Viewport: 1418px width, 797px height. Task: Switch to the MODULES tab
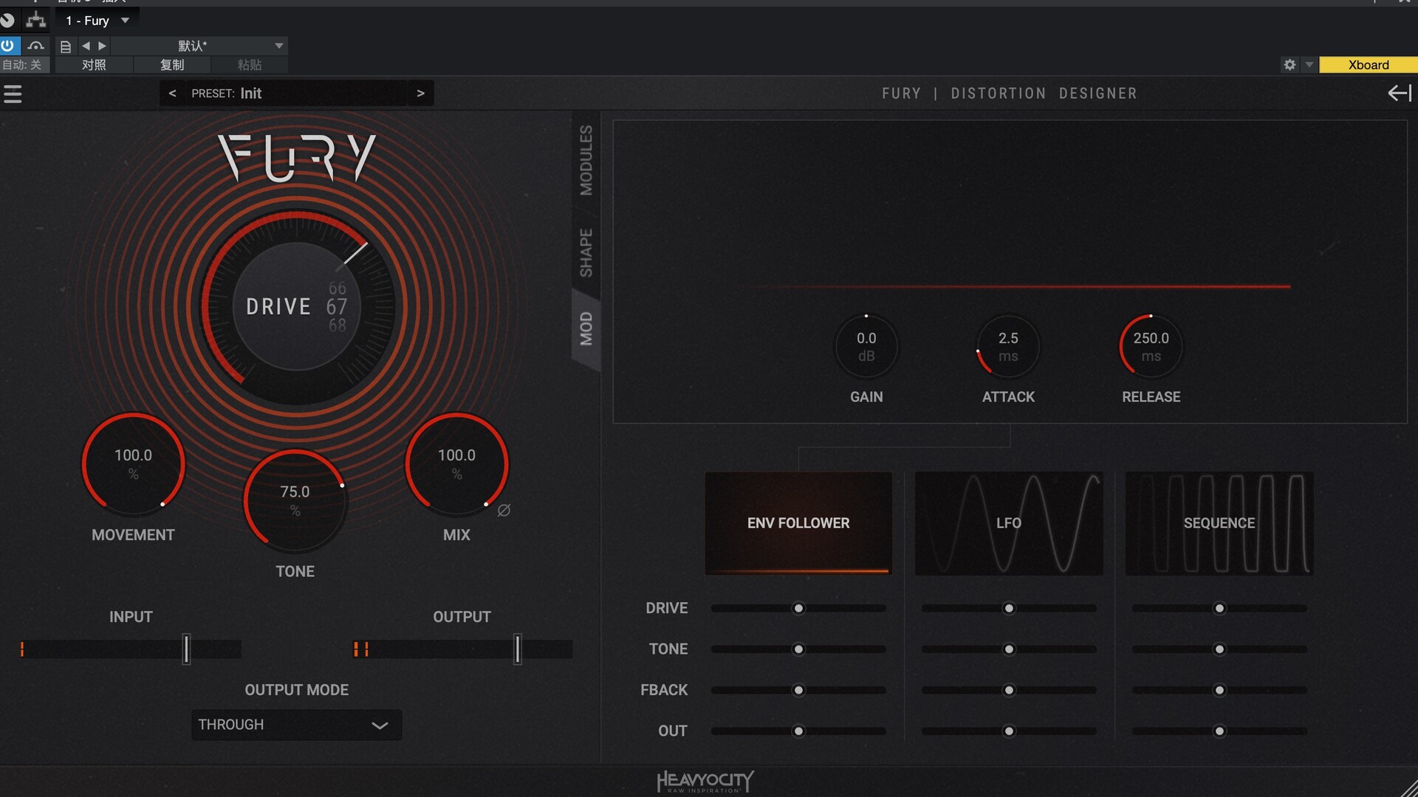point(586,160)
